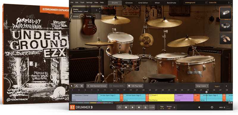238x115 pixels.
Task: Click the timeline playhead marker
Action: click(x=206, y=92)
